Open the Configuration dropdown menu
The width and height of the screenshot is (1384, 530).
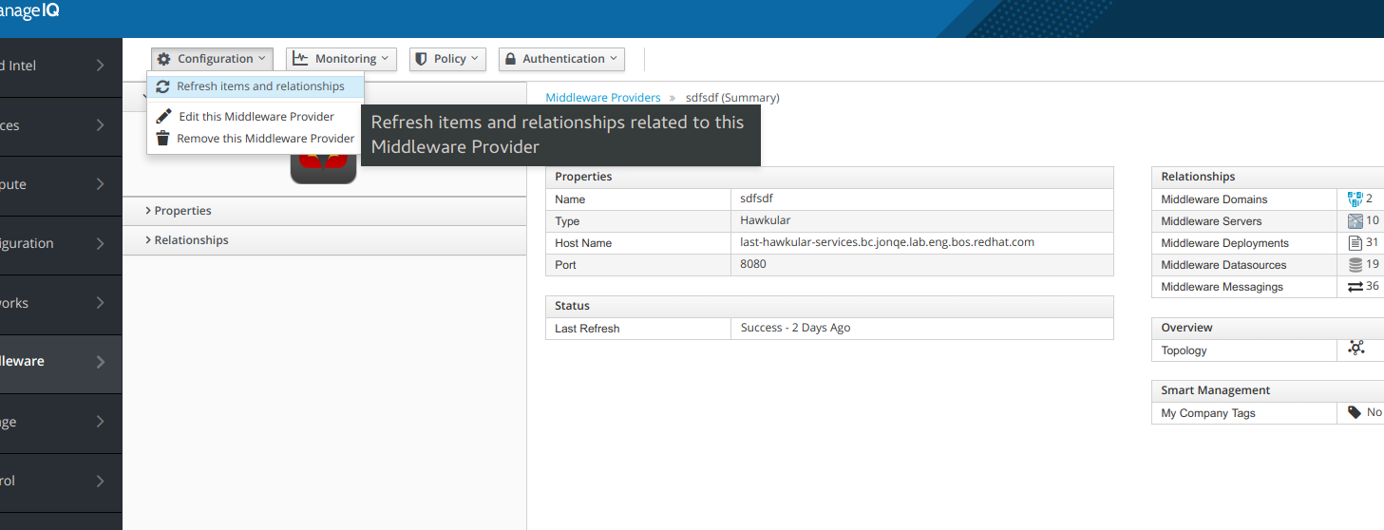pyautogui.click(x=212, y=59)
